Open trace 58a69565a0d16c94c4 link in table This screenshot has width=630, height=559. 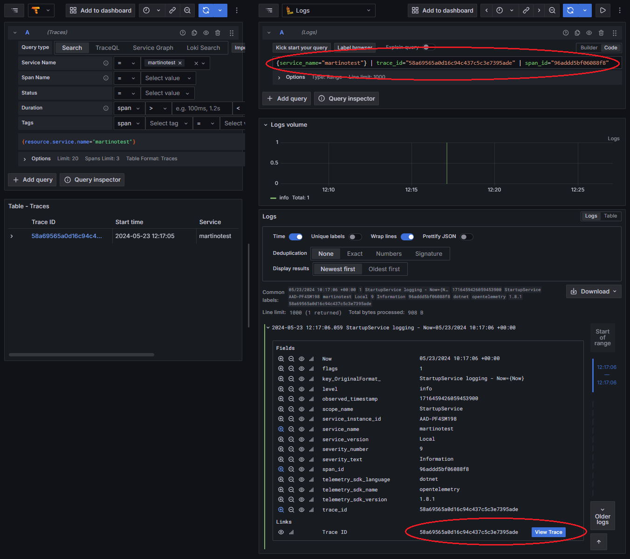point(66,236)
